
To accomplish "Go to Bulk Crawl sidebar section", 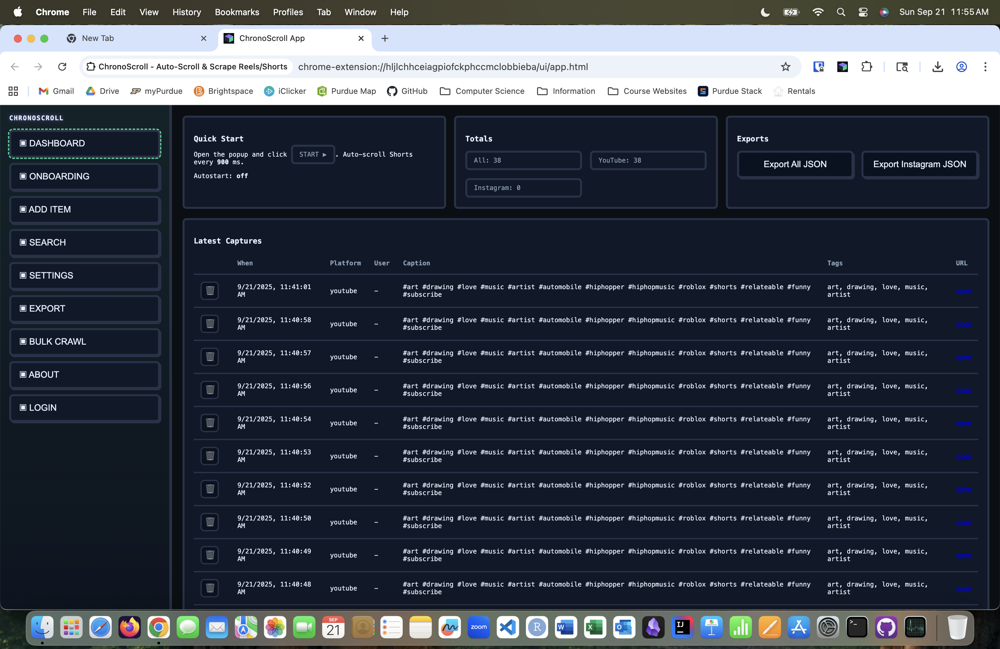I will pyautogui.click(x=85, y=341).
